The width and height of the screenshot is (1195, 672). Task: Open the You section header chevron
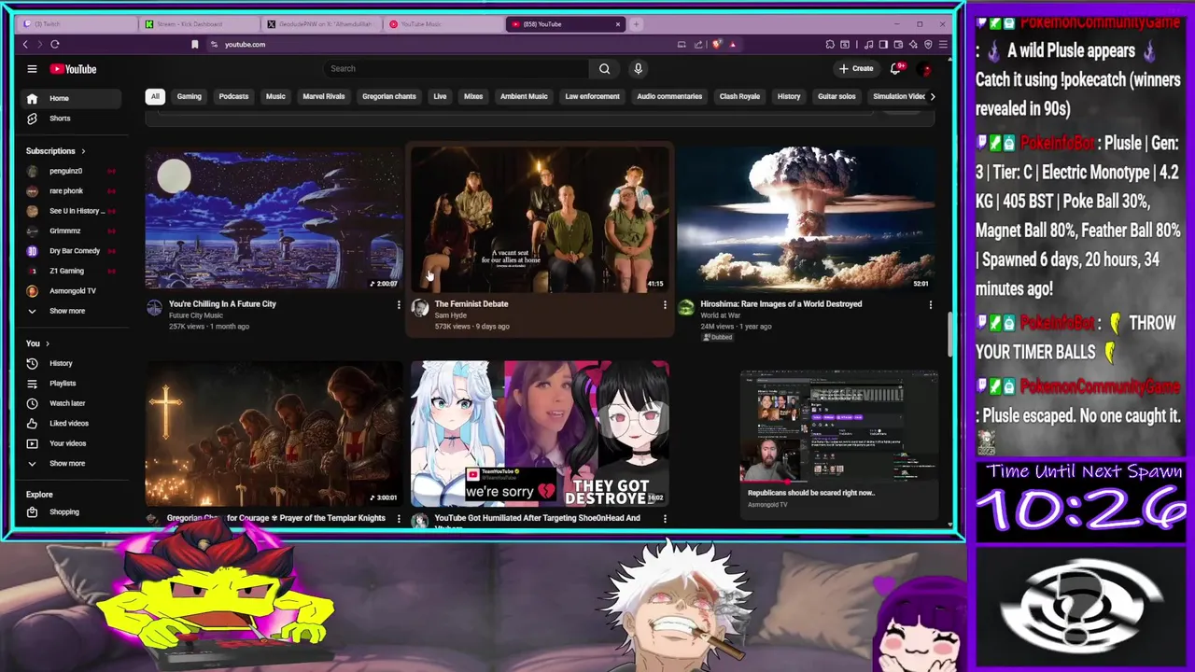tap(48, 343)
